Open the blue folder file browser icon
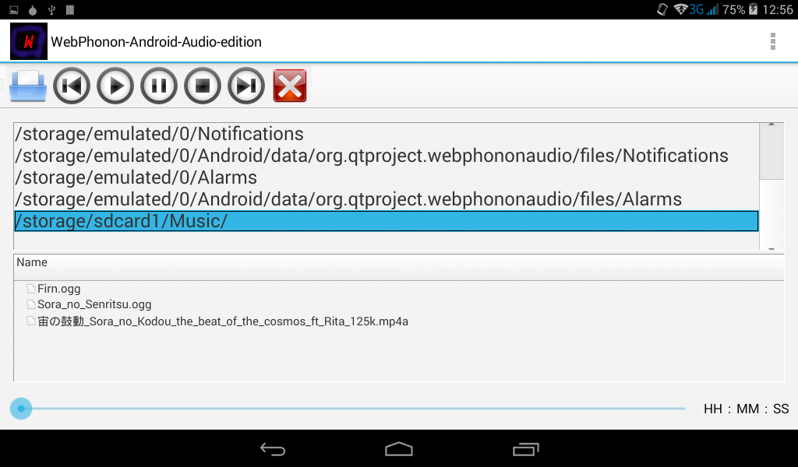The width and height of the screenshot is (798, 467). (28, 86)
